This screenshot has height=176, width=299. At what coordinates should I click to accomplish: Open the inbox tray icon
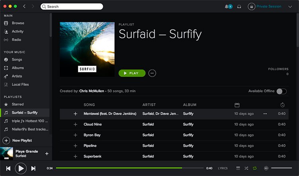(x=239, y=7)
